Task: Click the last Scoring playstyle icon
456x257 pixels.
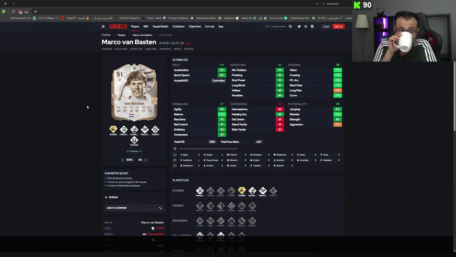Action: click(273, 191)
